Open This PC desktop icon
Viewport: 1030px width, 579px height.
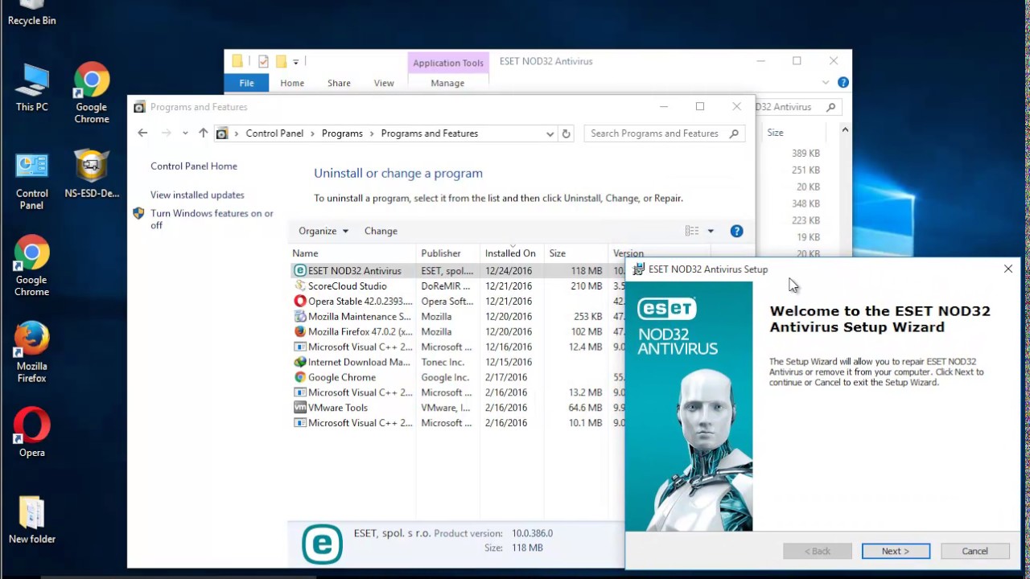tap(31, 88)
